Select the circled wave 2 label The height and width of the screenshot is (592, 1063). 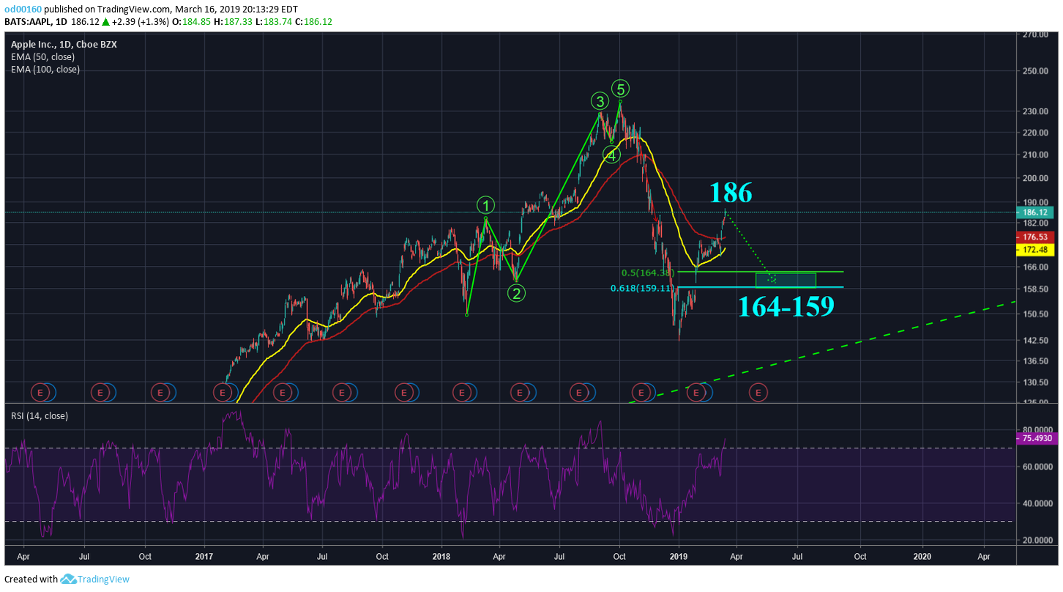click(x=516, y=294)
